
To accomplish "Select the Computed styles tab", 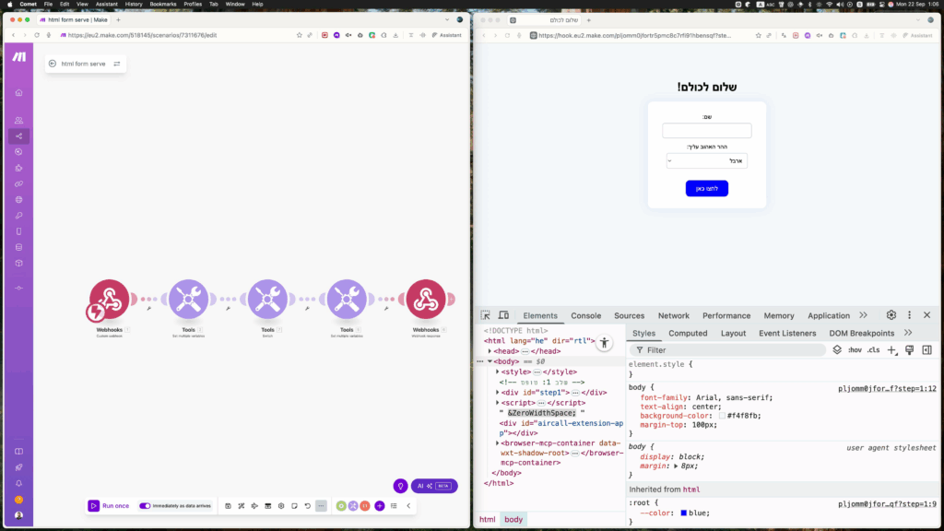I will point(688,333).
